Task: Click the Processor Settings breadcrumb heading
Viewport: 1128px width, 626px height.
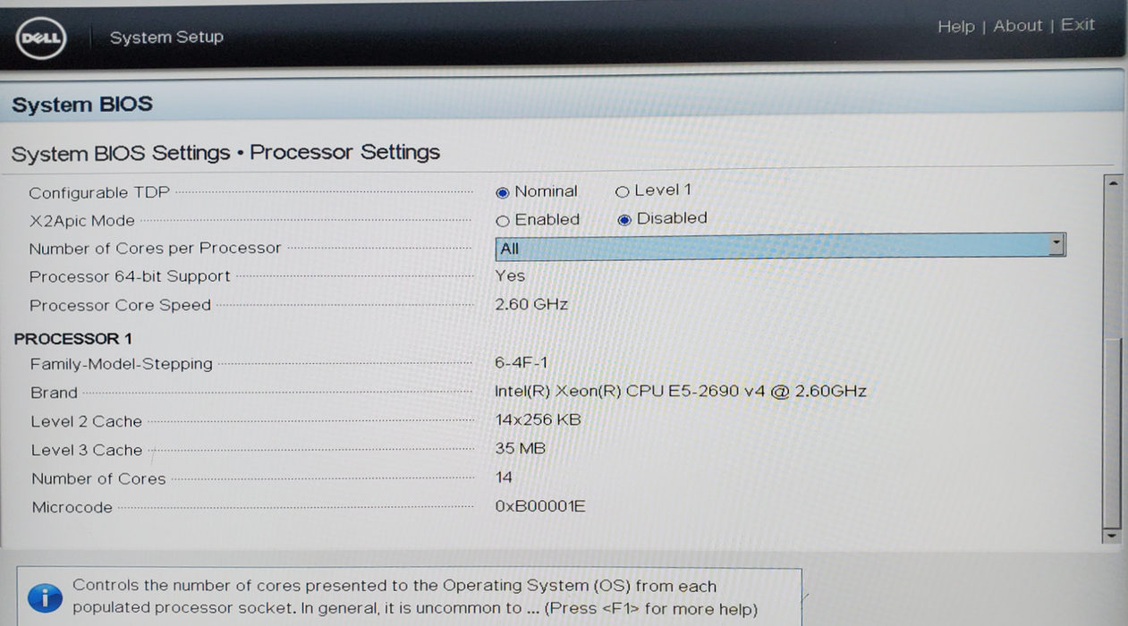Action: 344,152
